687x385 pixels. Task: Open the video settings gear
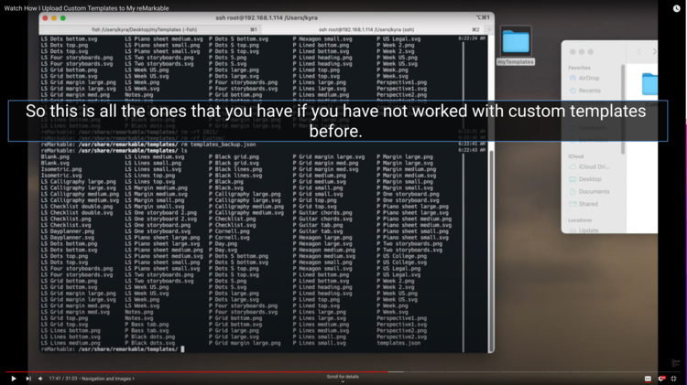[661, 379]
